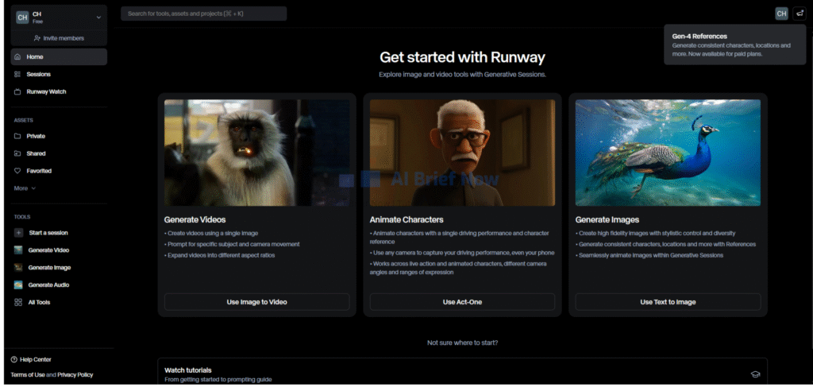Click the Use Image to Video button
Screen dimensions: 813x387
[256, 302]
